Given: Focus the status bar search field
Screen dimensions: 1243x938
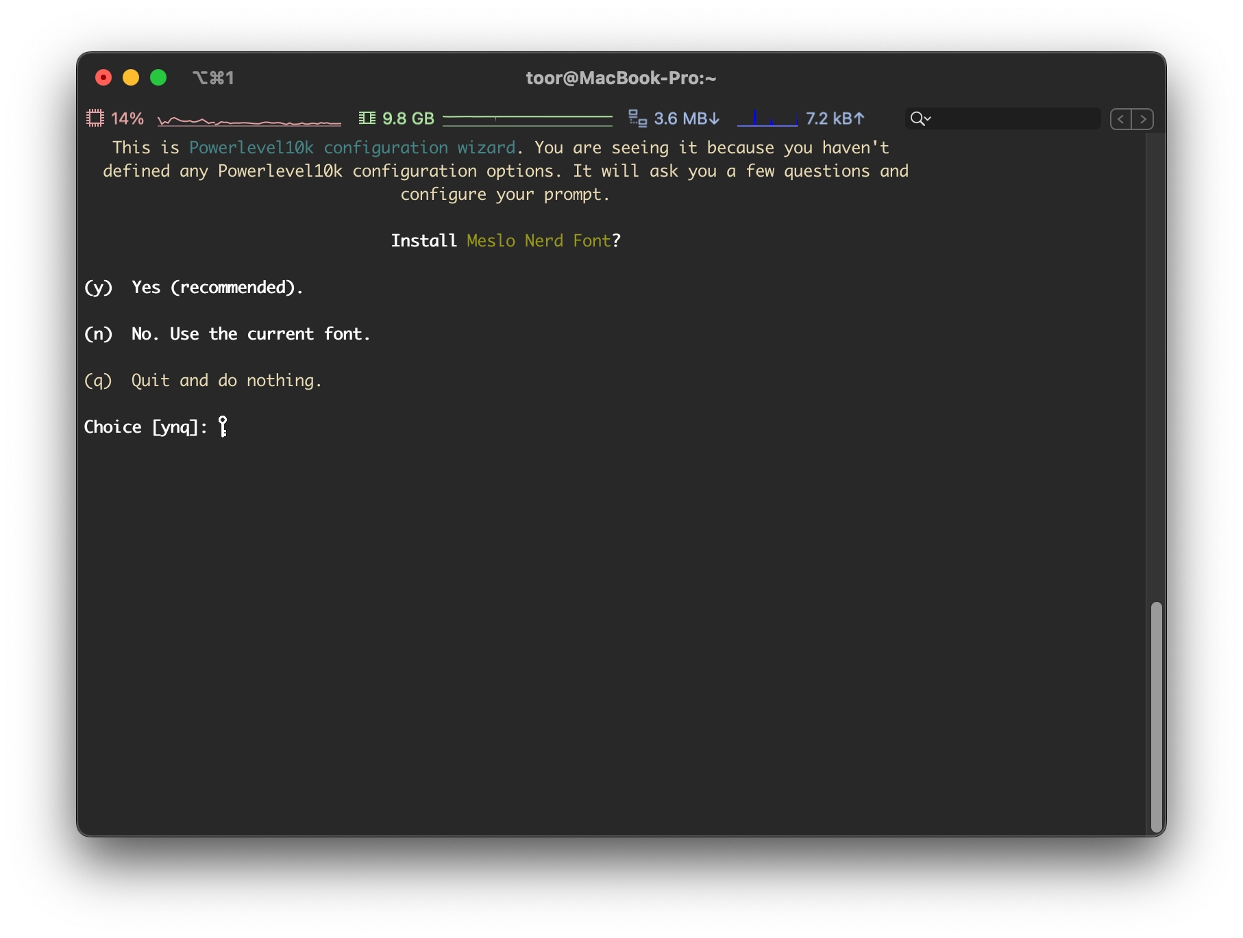Looking at the screenshot, I should 1002,118.
